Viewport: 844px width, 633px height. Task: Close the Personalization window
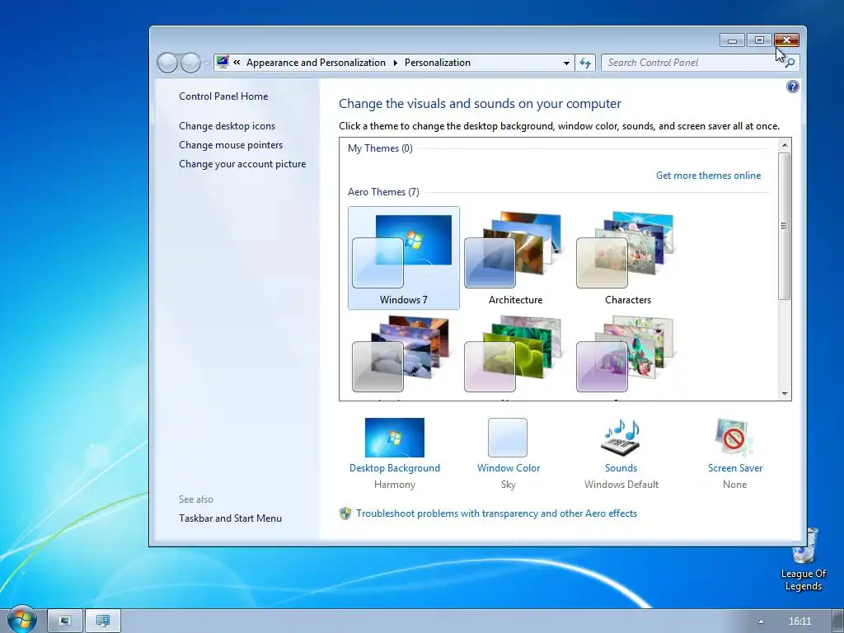click(x=786, y=40)
